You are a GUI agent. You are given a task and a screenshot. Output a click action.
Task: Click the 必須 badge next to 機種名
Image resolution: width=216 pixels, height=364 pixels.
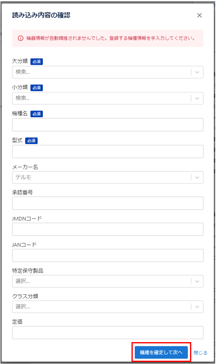pyautogui.click(x=37, y=114)
